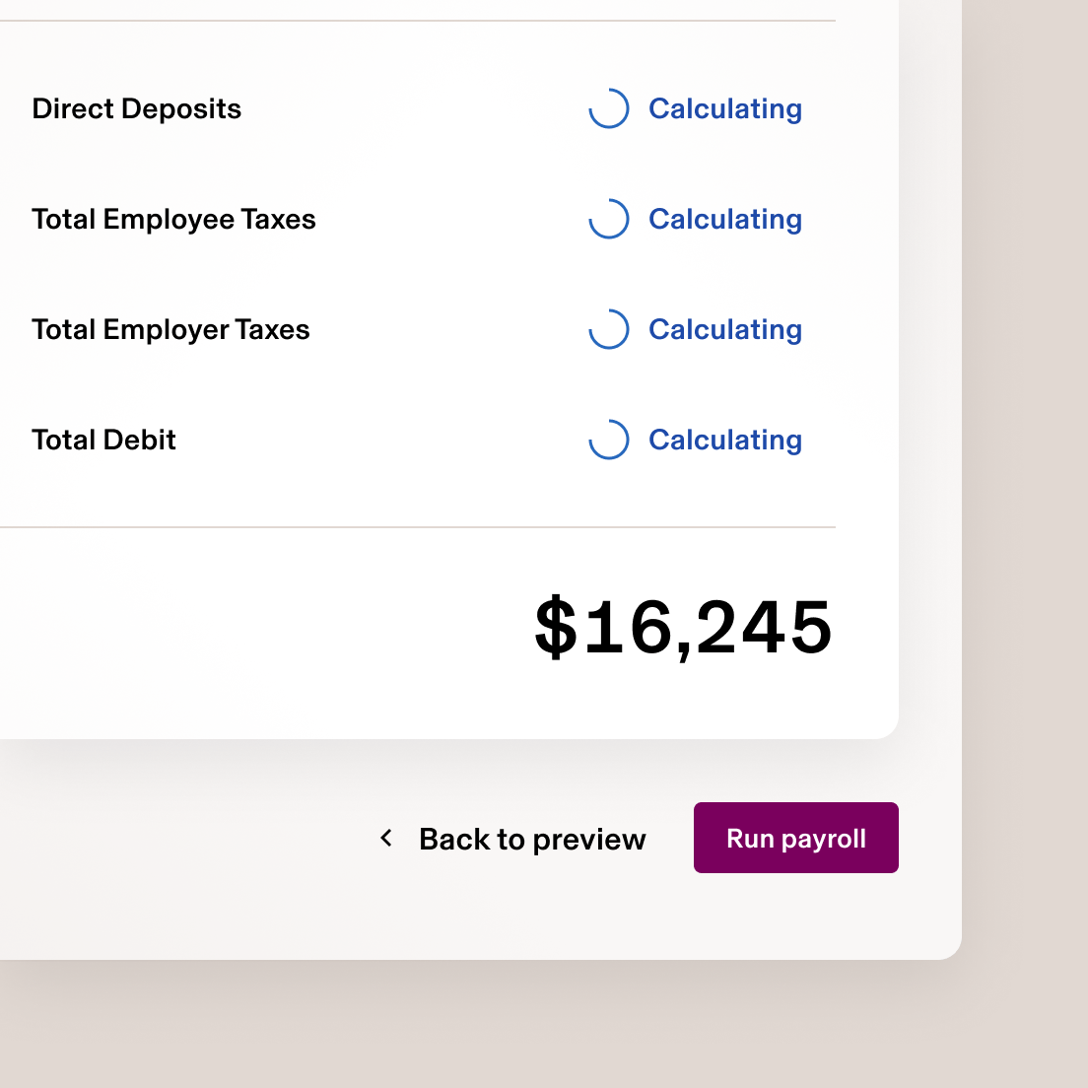The height and width of the screenshot is (1088, 1088).
Task: Click the spinner next to the topmost Calculating label
Action: [609, 109]
